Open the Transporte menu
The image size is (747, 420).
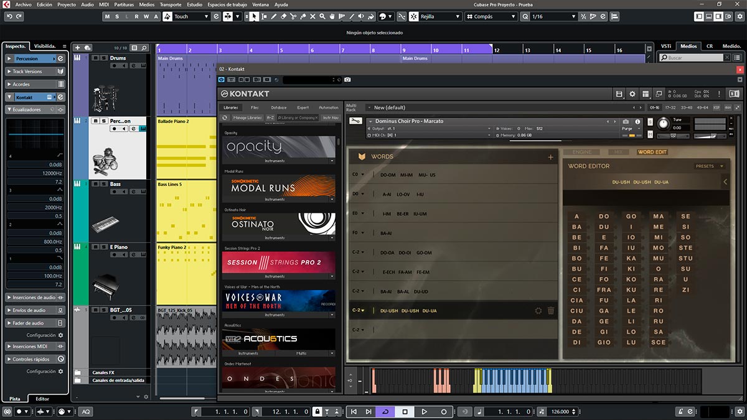(171, 4)
